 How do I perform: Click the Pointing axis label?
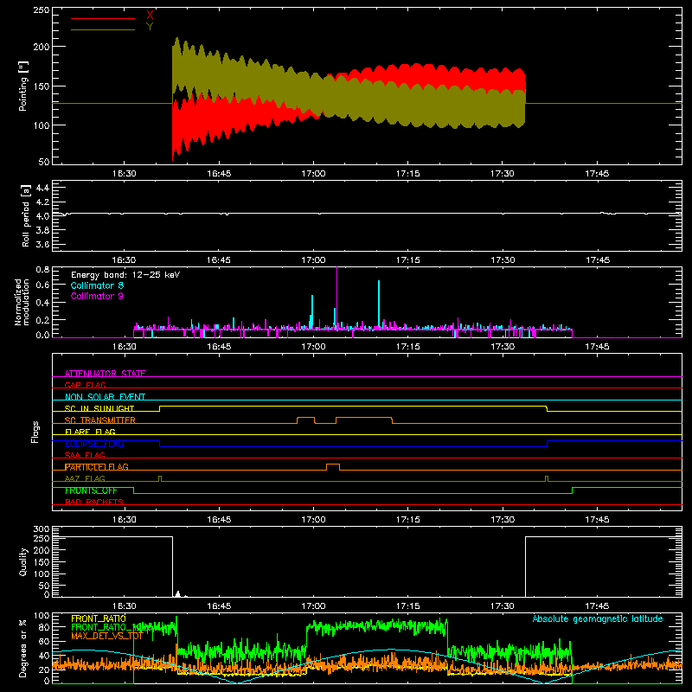(23, 86)
